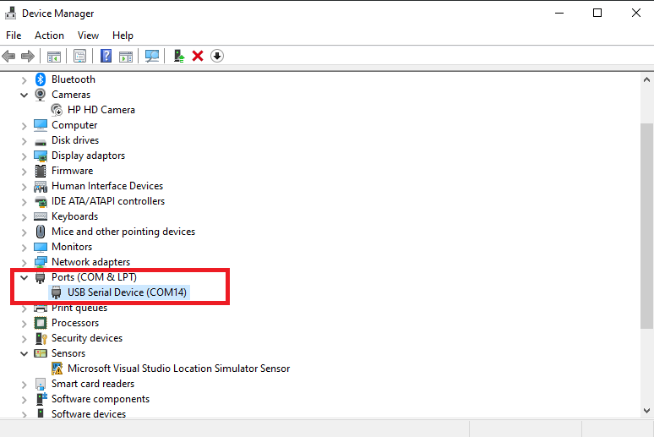Toggle the action pane toolbar icon
This screenshot has width=654, height=437.
click(x=126, y=56)
